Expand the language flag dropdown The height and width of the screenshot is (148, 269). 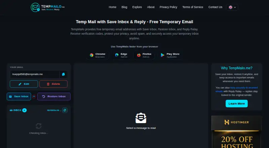(x=232, y=7)
